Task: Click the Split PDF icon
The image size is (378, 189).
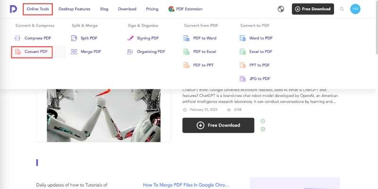Action: click(x=74, y=38)
